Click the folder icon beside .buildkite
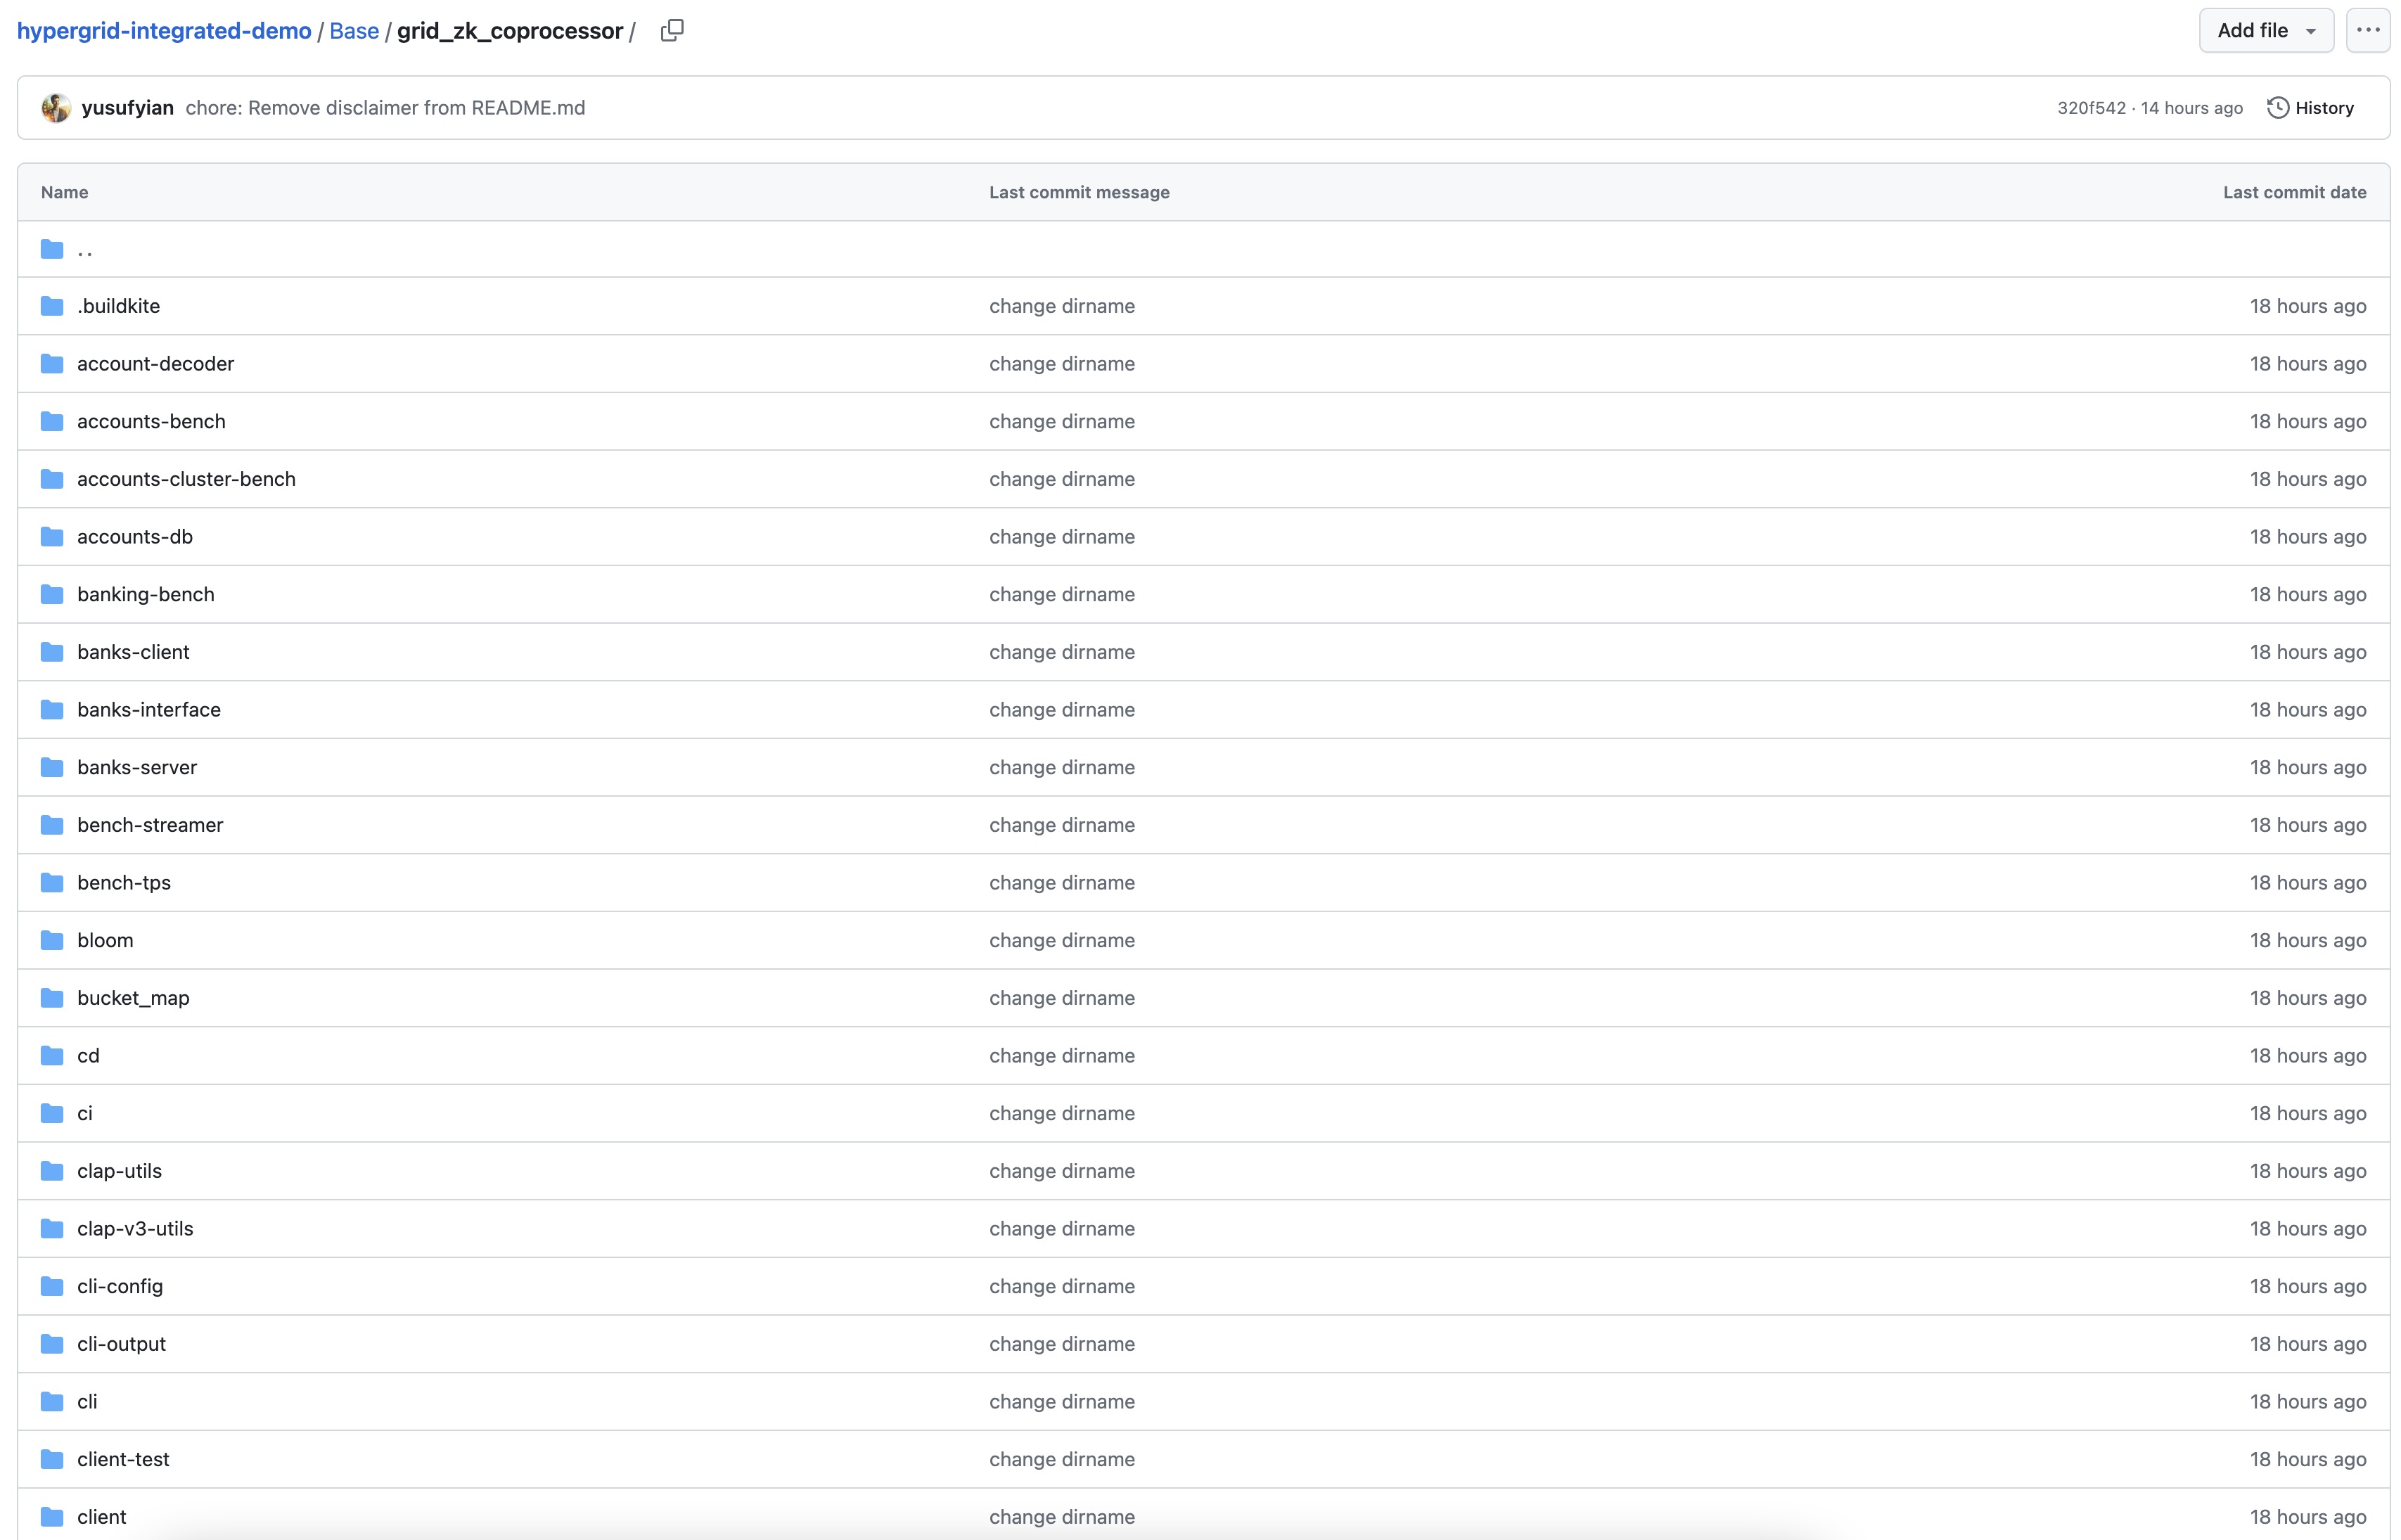This screenshot has height=1540, width=2401. (x=52, y=306)
